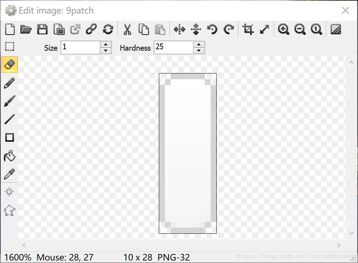
Task: Rotate image counterclockwise
Action: (212, 29)
